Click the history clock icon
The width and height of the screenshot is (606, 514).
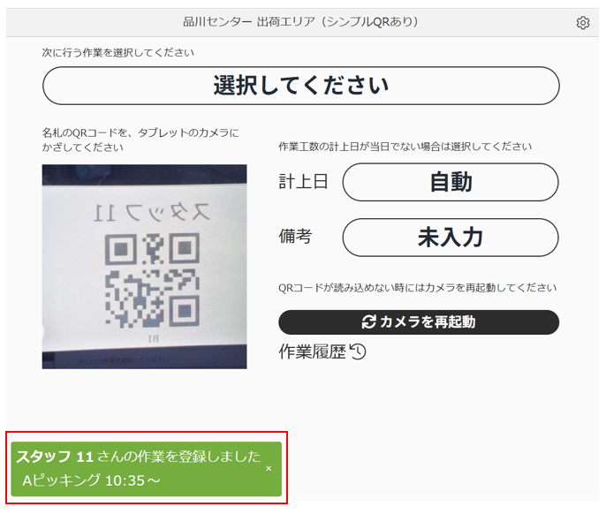(358, 351)
